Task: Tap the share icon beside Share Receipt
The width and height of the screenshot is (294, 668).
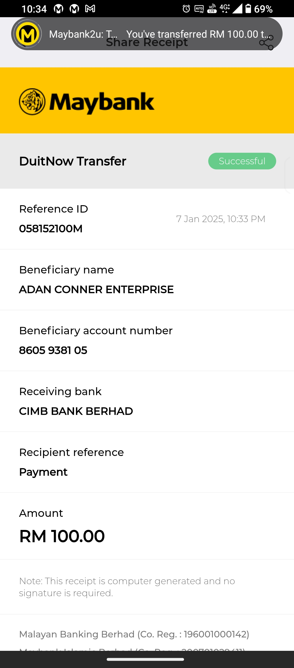Action: 267,43
